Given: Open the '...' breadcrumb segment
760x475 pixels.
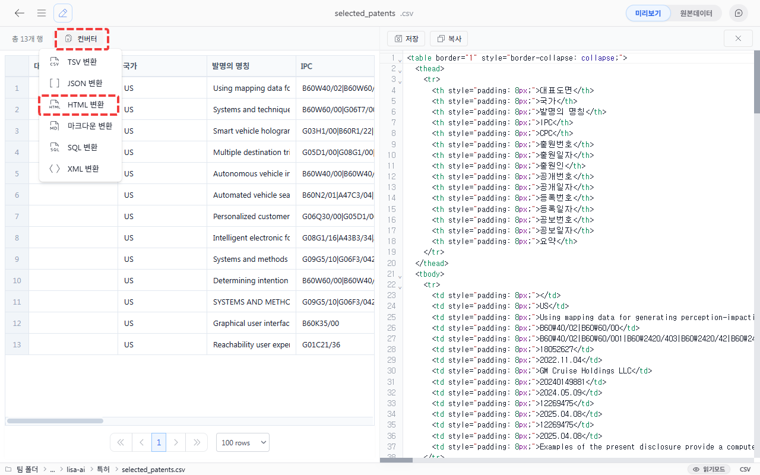Looking at the screenshot, I should point(53,469).
